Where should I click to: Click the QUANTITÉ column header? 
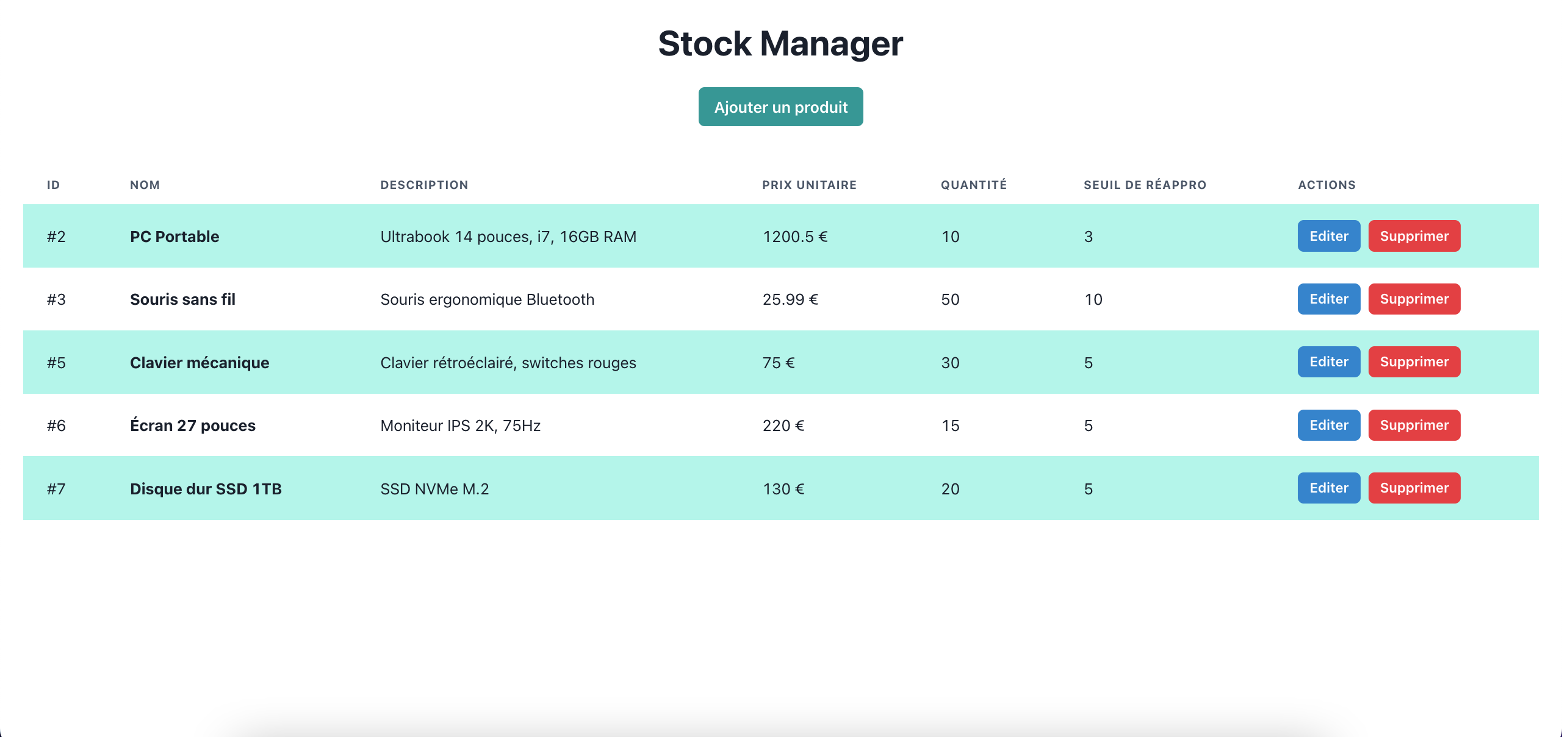974,185
